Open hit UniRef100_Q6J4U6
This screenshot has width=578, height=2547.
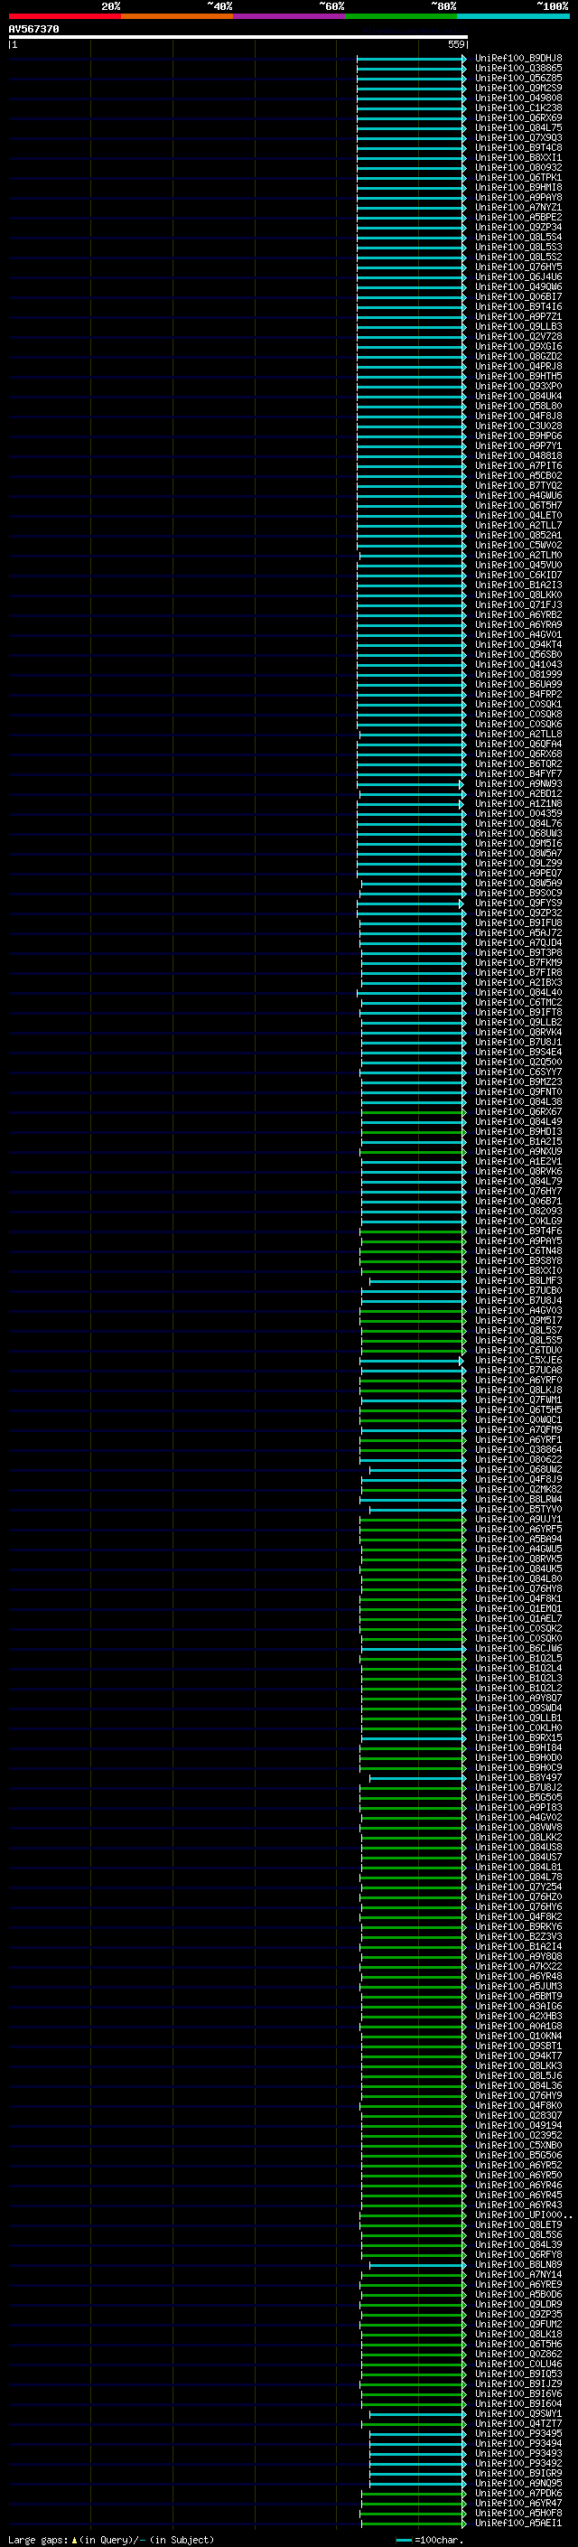coord(518,276)
